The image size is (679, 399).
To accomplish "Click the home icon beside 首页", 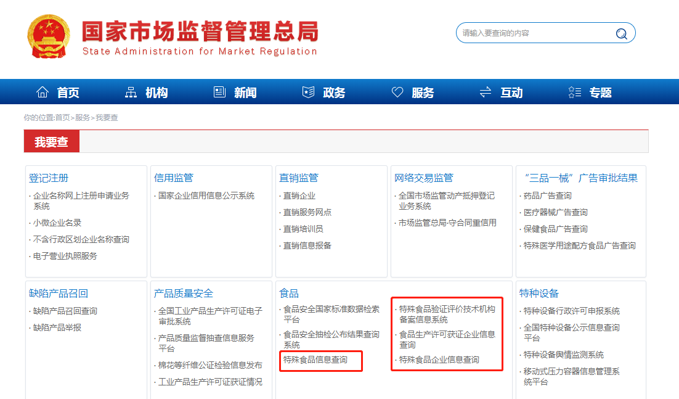I will (x=43, y=92).
